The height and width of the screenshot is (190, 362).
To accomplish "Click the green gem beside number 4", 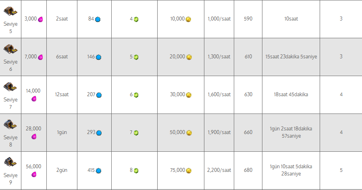I will coord(136,19).
